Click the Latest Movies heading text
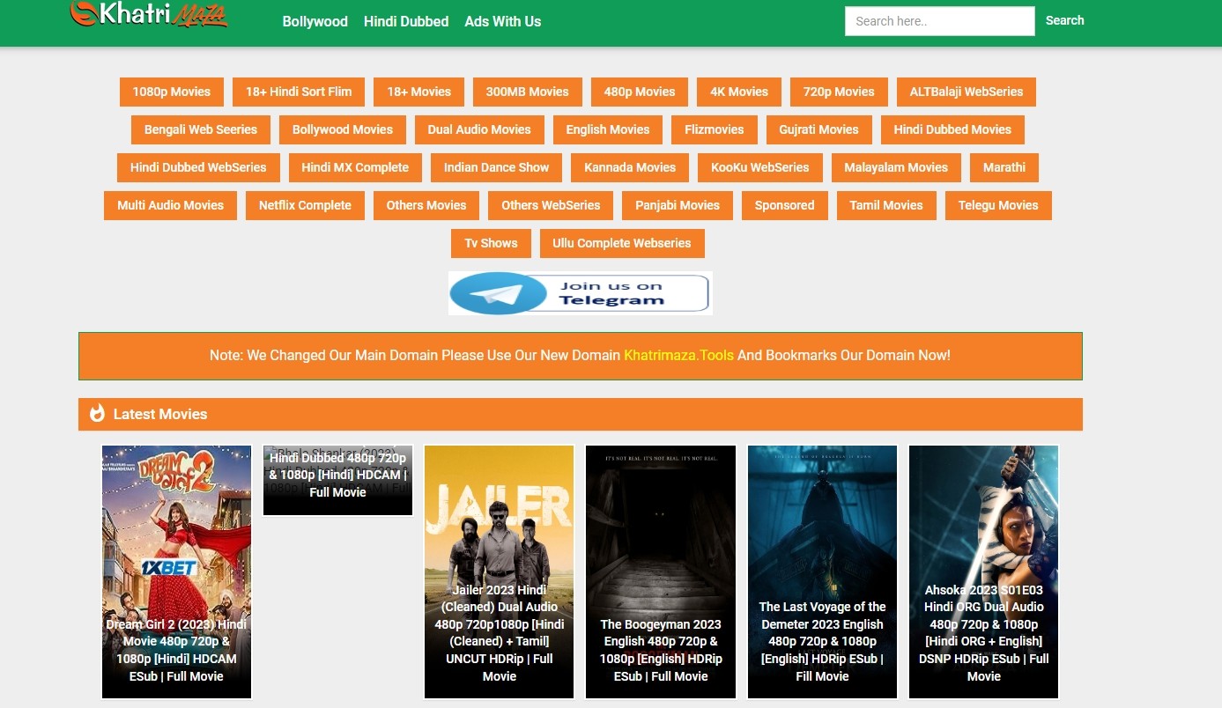Screen dimensions: 1222x708 pyautogui.click(x=160, y=414)
